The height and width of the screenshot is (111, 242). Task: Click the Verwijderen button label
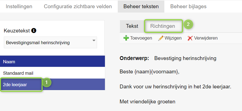point(206,38)
